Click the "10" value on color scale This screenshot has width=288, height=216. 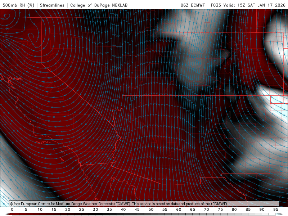[x=40, y=210]
